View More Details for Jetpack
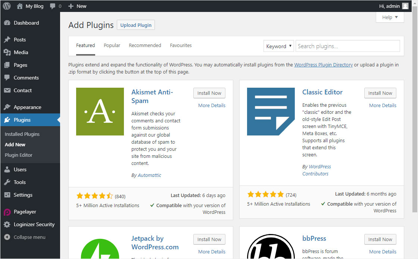418x259 pixels. (x=212, y=252)
